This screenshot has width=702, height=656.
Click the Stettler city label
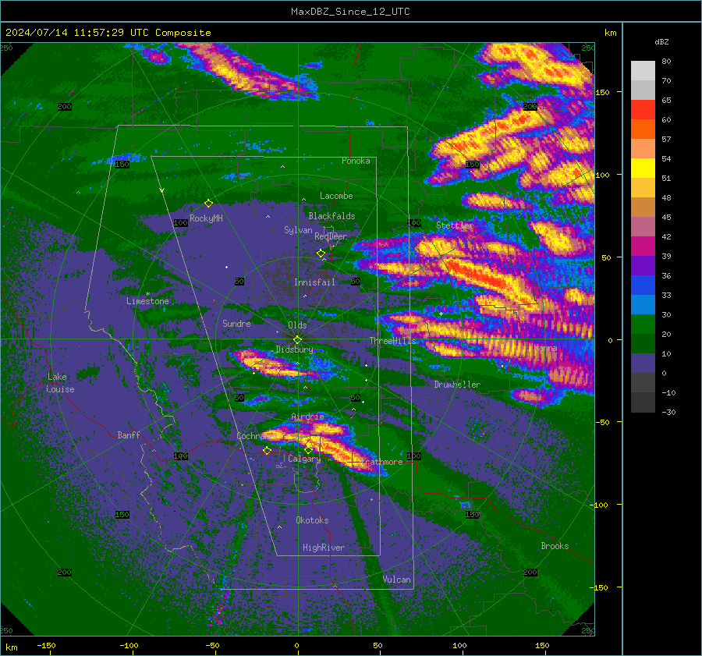(x=455, y=225)
